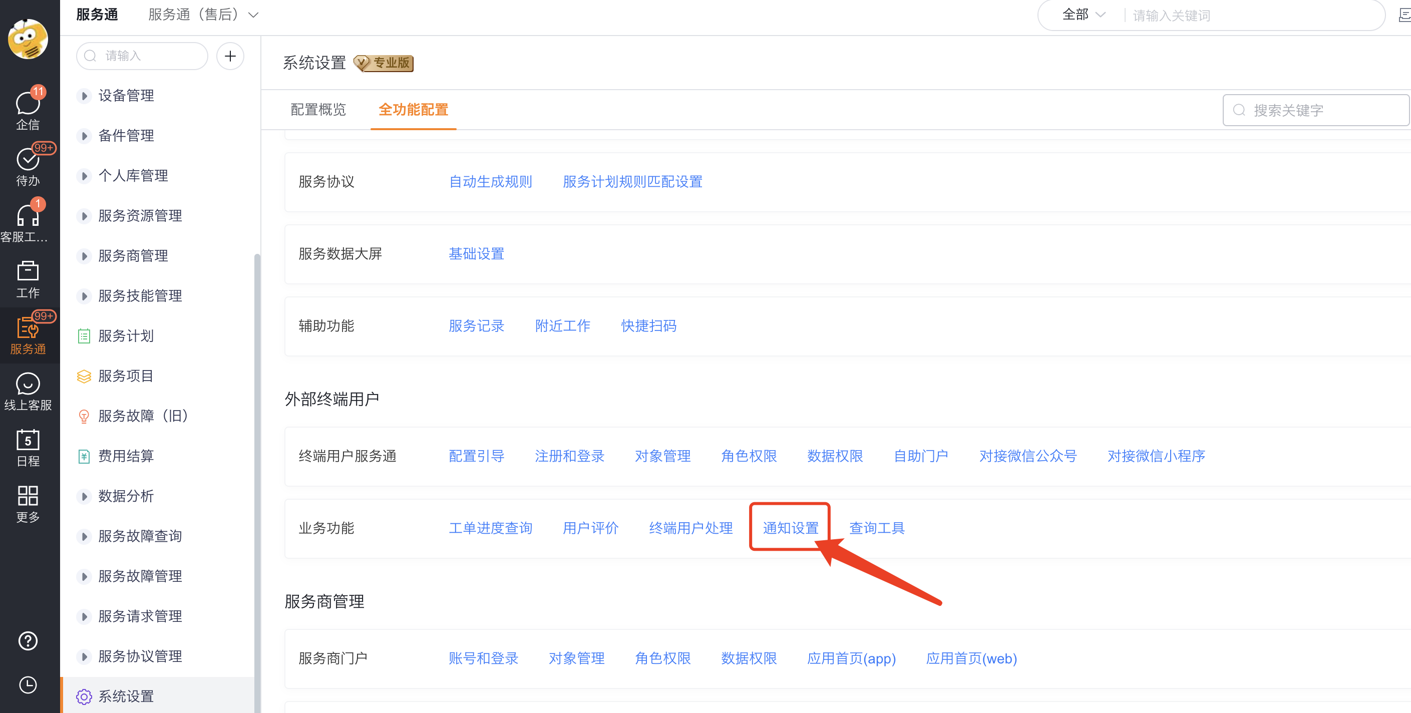The image size is (1411, 713).
Task: Click the help question mark icon
Action: point(28,640)
